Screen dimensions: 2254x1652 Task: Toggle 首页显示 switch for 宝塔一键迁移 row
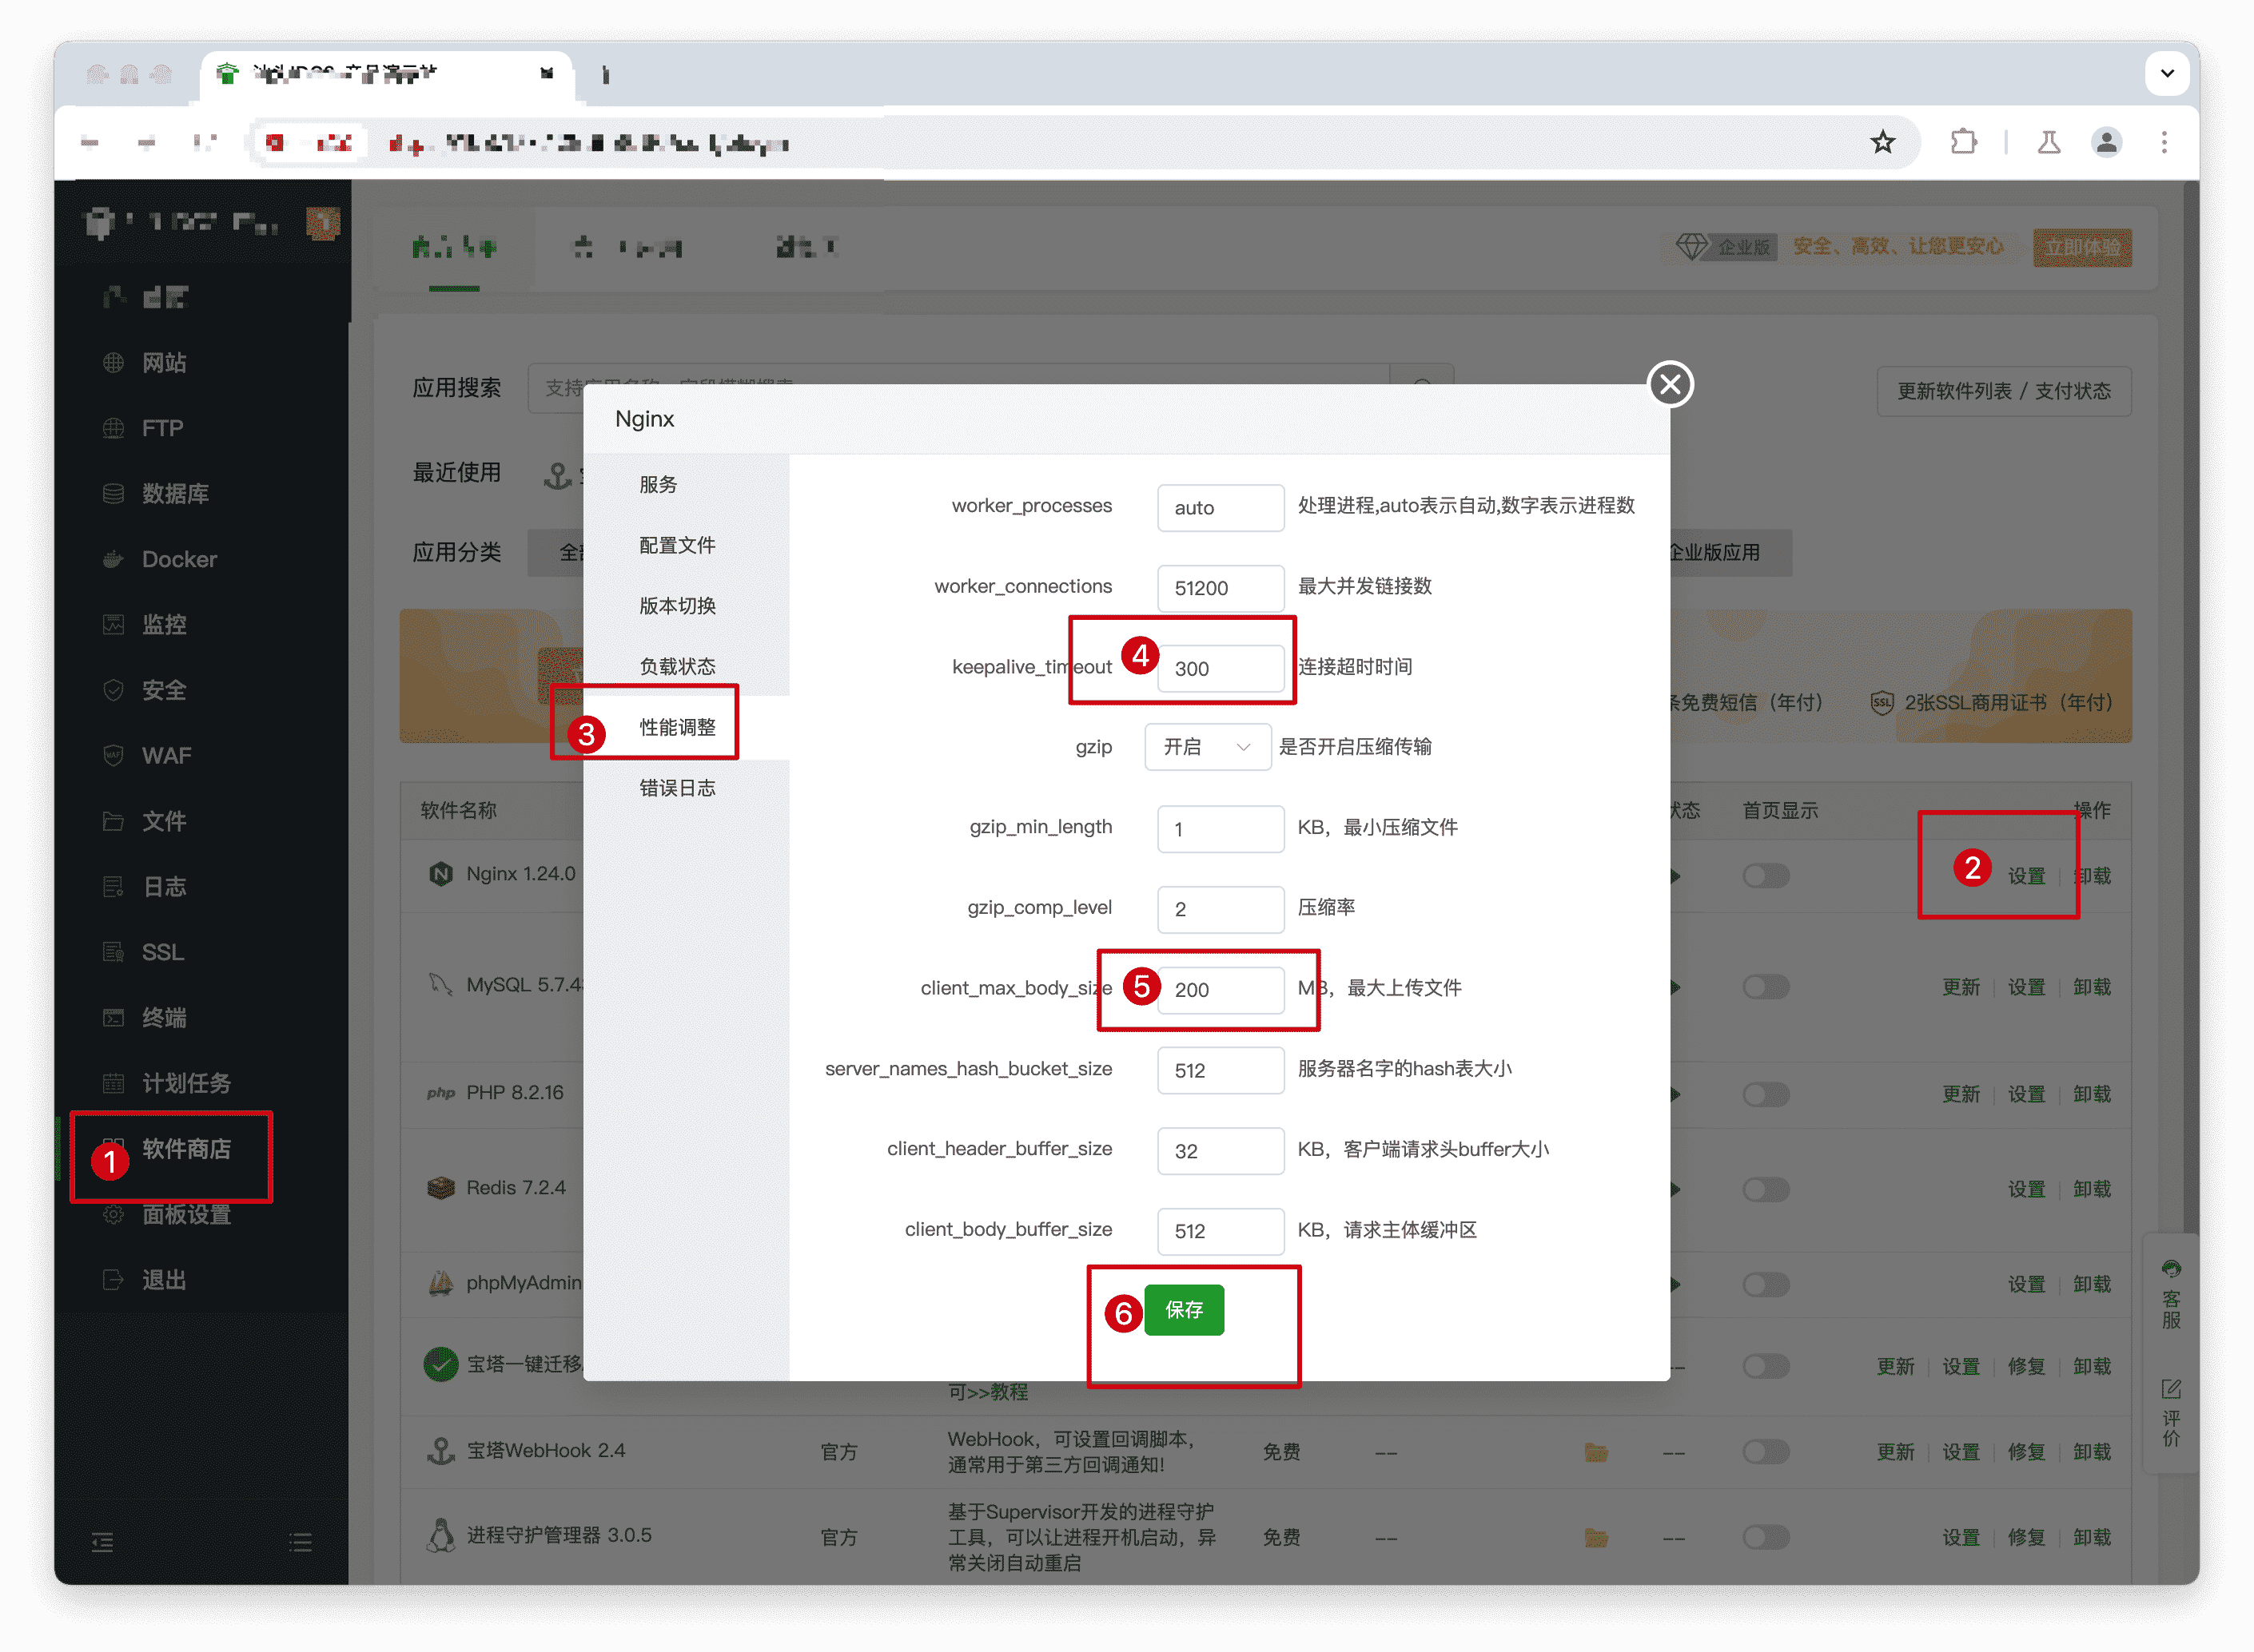(1766, 1366)
